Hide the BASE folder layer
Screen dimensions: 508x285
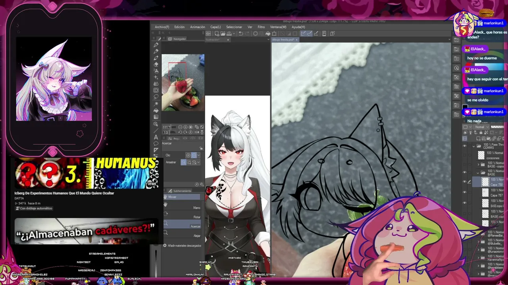(465, 173)
